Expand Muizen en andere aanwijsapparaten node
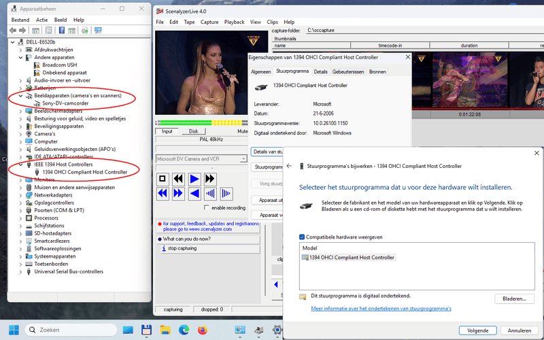Image resolution: width=544 pixels, height=340 pixels. click(20, 188)
